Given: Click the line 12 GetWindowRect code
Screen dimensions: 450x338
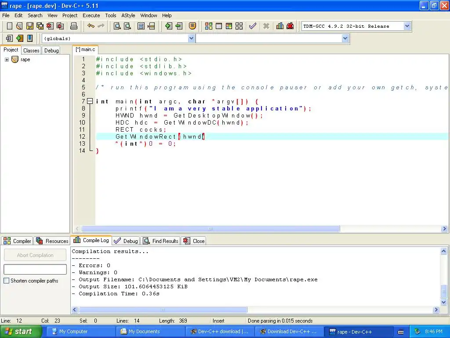Looking at the screenshot, I should coord(160,136).
